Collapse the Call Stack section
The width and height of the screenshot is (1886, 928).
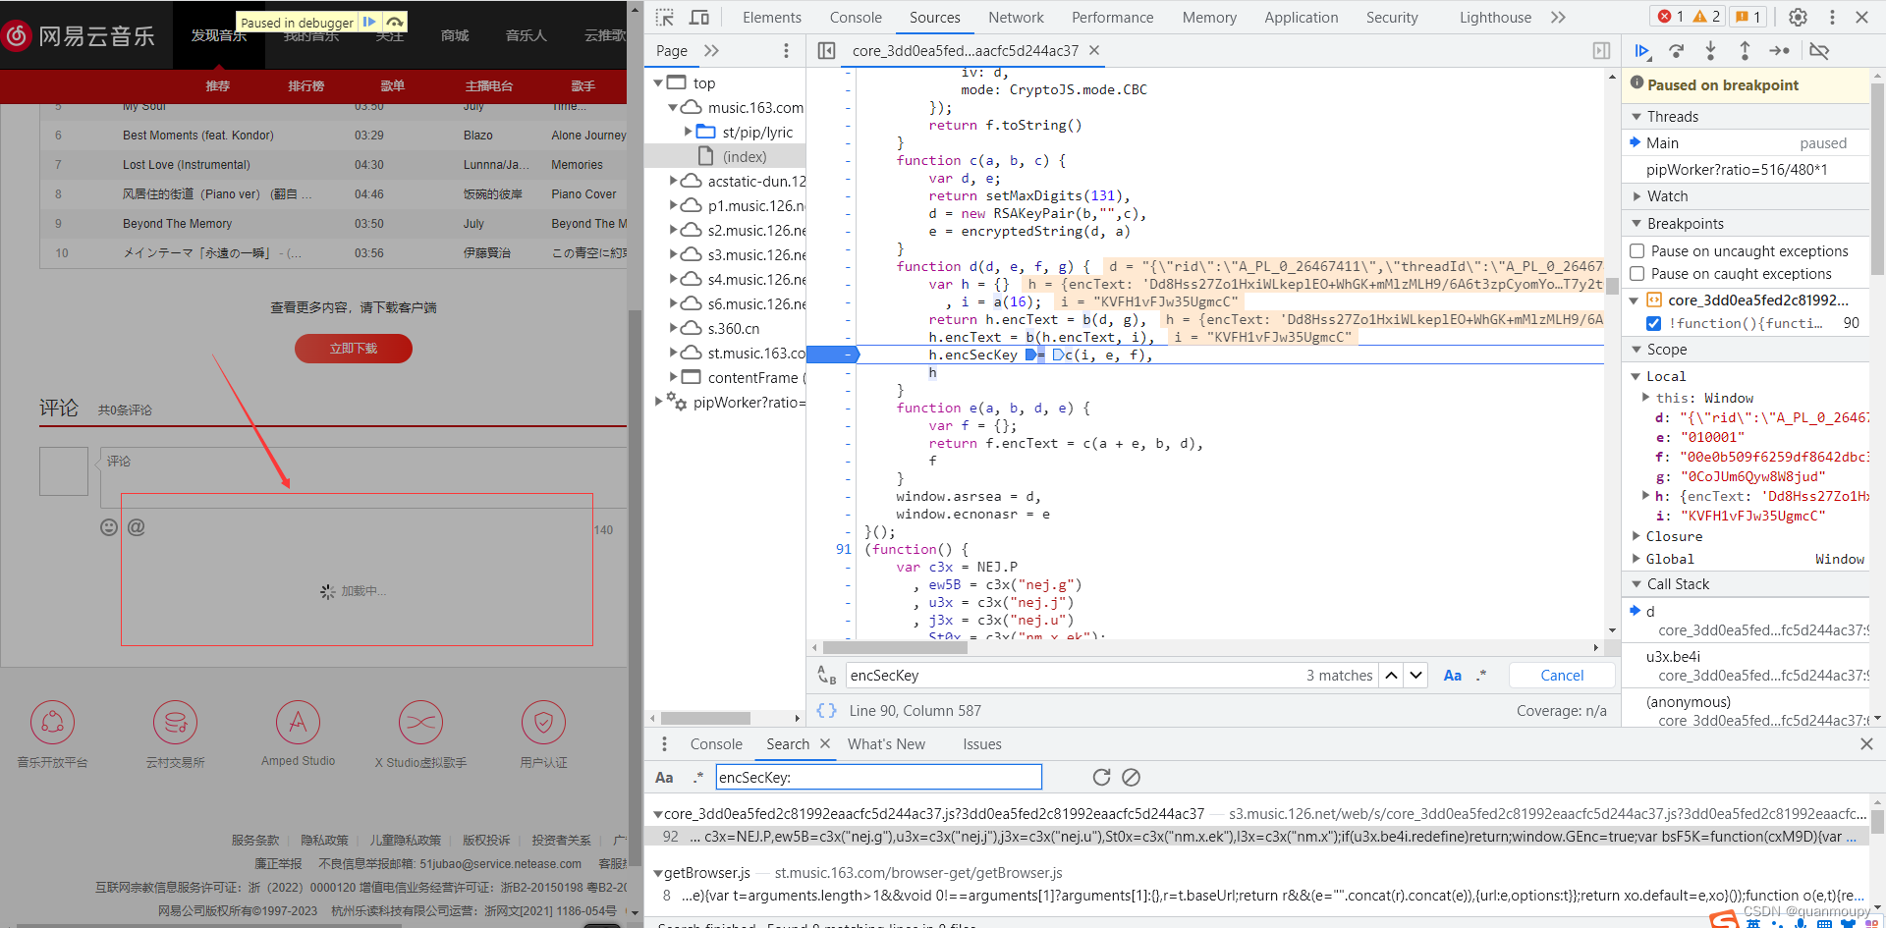click(x=1636, y=583)
